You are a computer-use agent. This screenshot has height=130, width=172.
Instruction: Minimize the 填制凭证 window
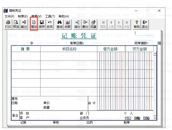tap(136, 11)
